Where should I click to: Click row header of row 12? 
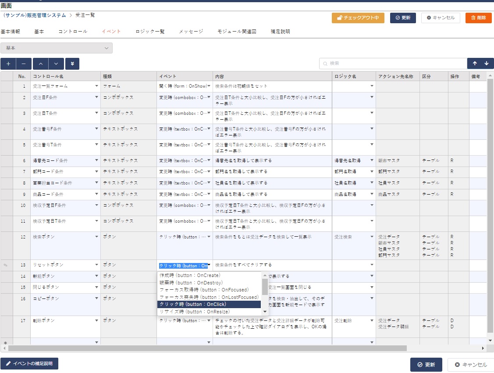pyautogui.click(x=7, y=246)
